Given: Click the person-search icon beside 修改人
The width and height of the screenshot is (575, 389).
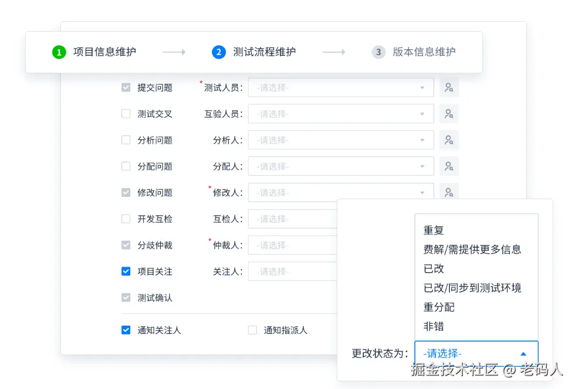Looking at the screenshot, I should point(449,192).
